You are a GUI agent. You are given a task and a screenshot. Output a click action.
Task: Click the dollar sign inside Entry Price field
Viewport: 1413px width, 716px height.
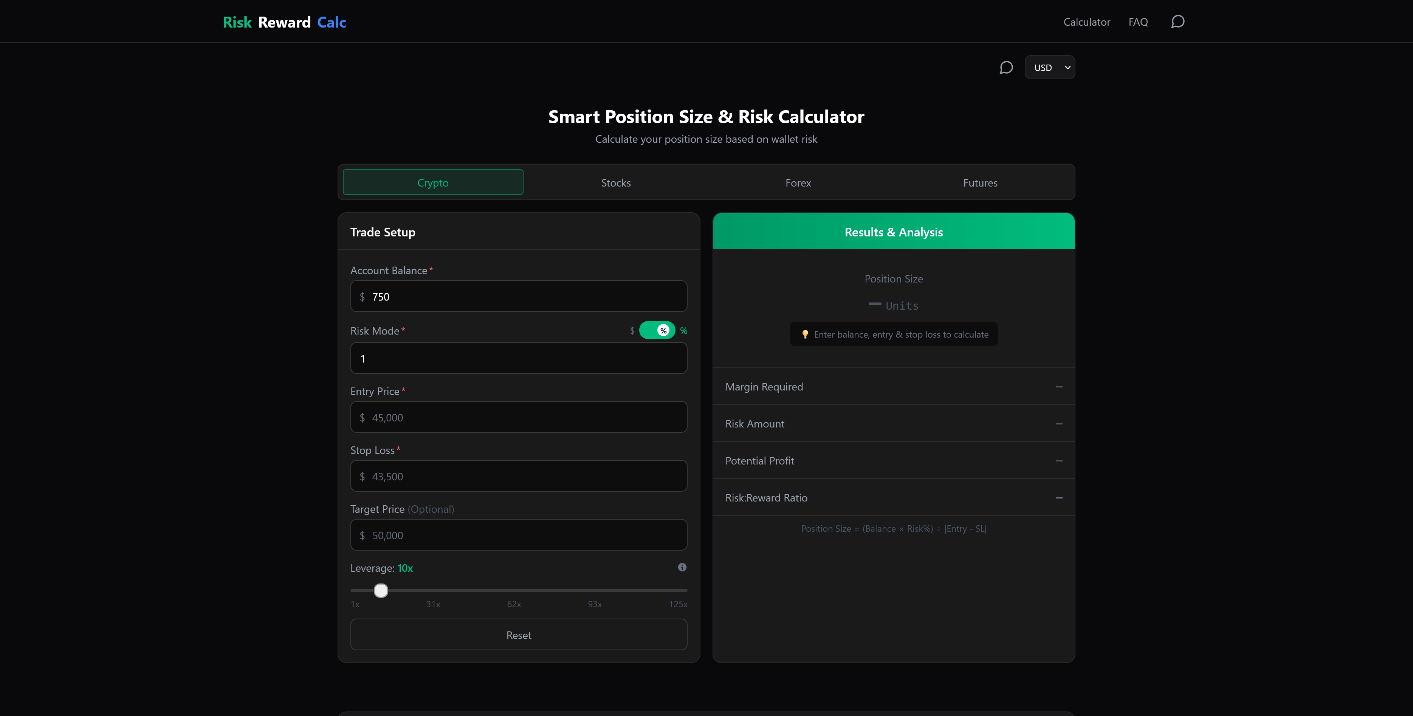coord(362,417)
